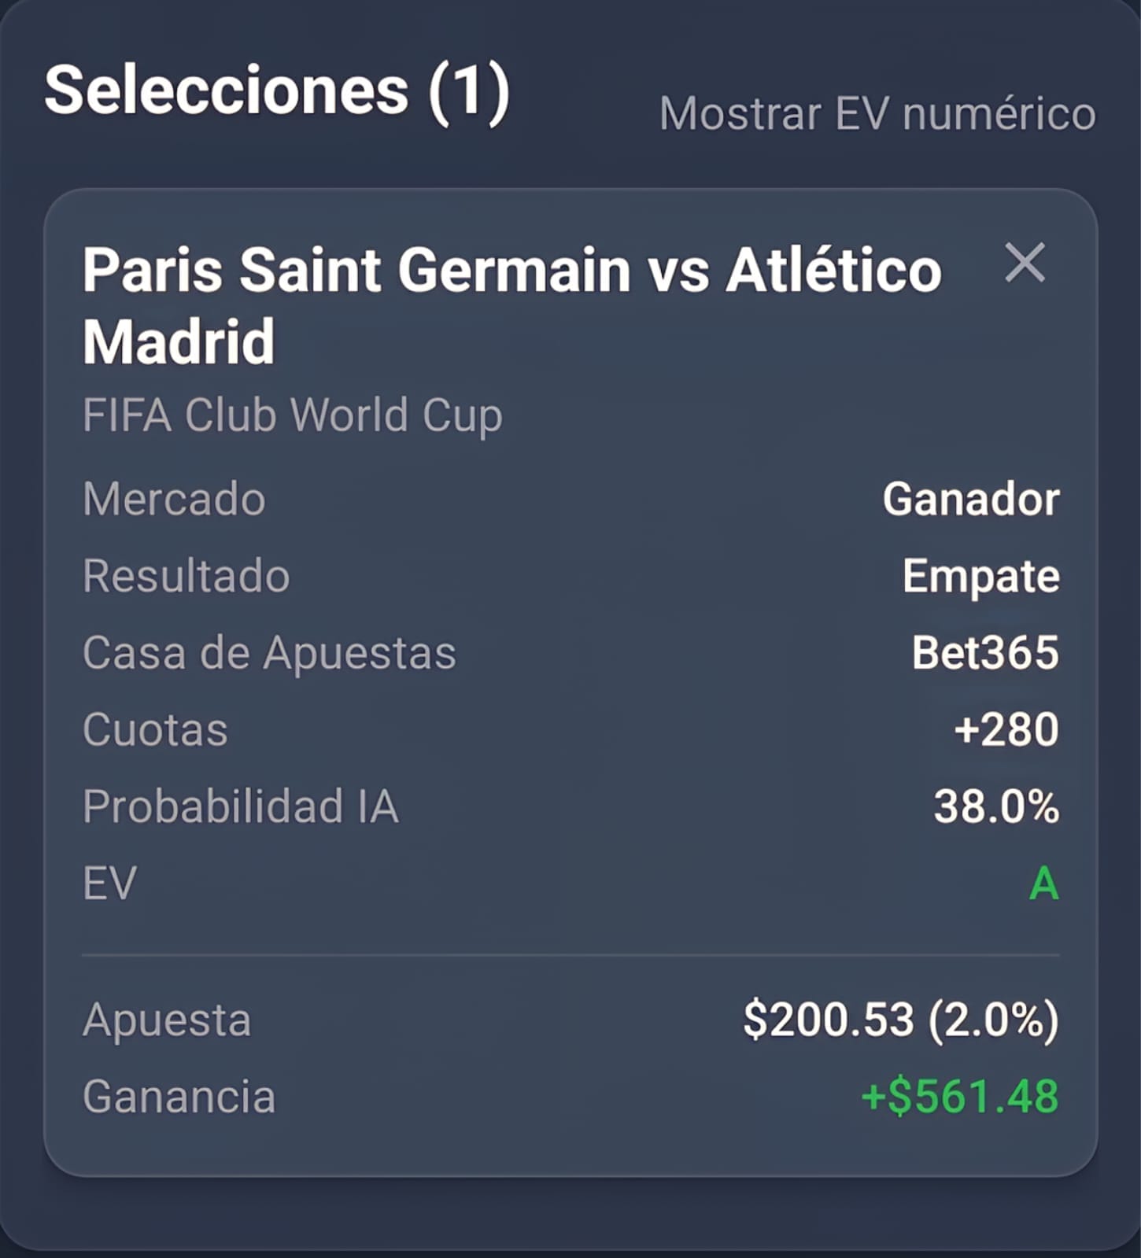This screenshot has width=1141, height=1258.
Task: Open Paris Saint Germain vs Atlético Madrid match title
Action: coord(511,305)
